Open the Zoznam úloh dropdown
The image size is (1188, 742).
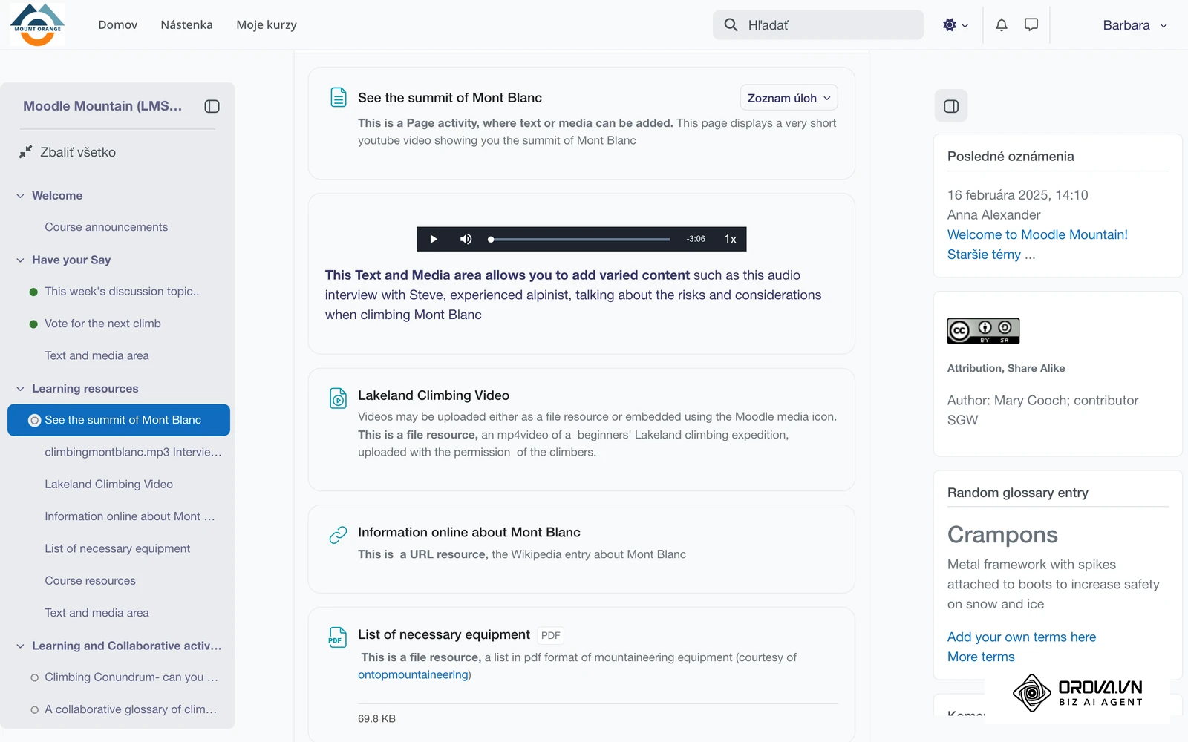click(x=789, y=98)
